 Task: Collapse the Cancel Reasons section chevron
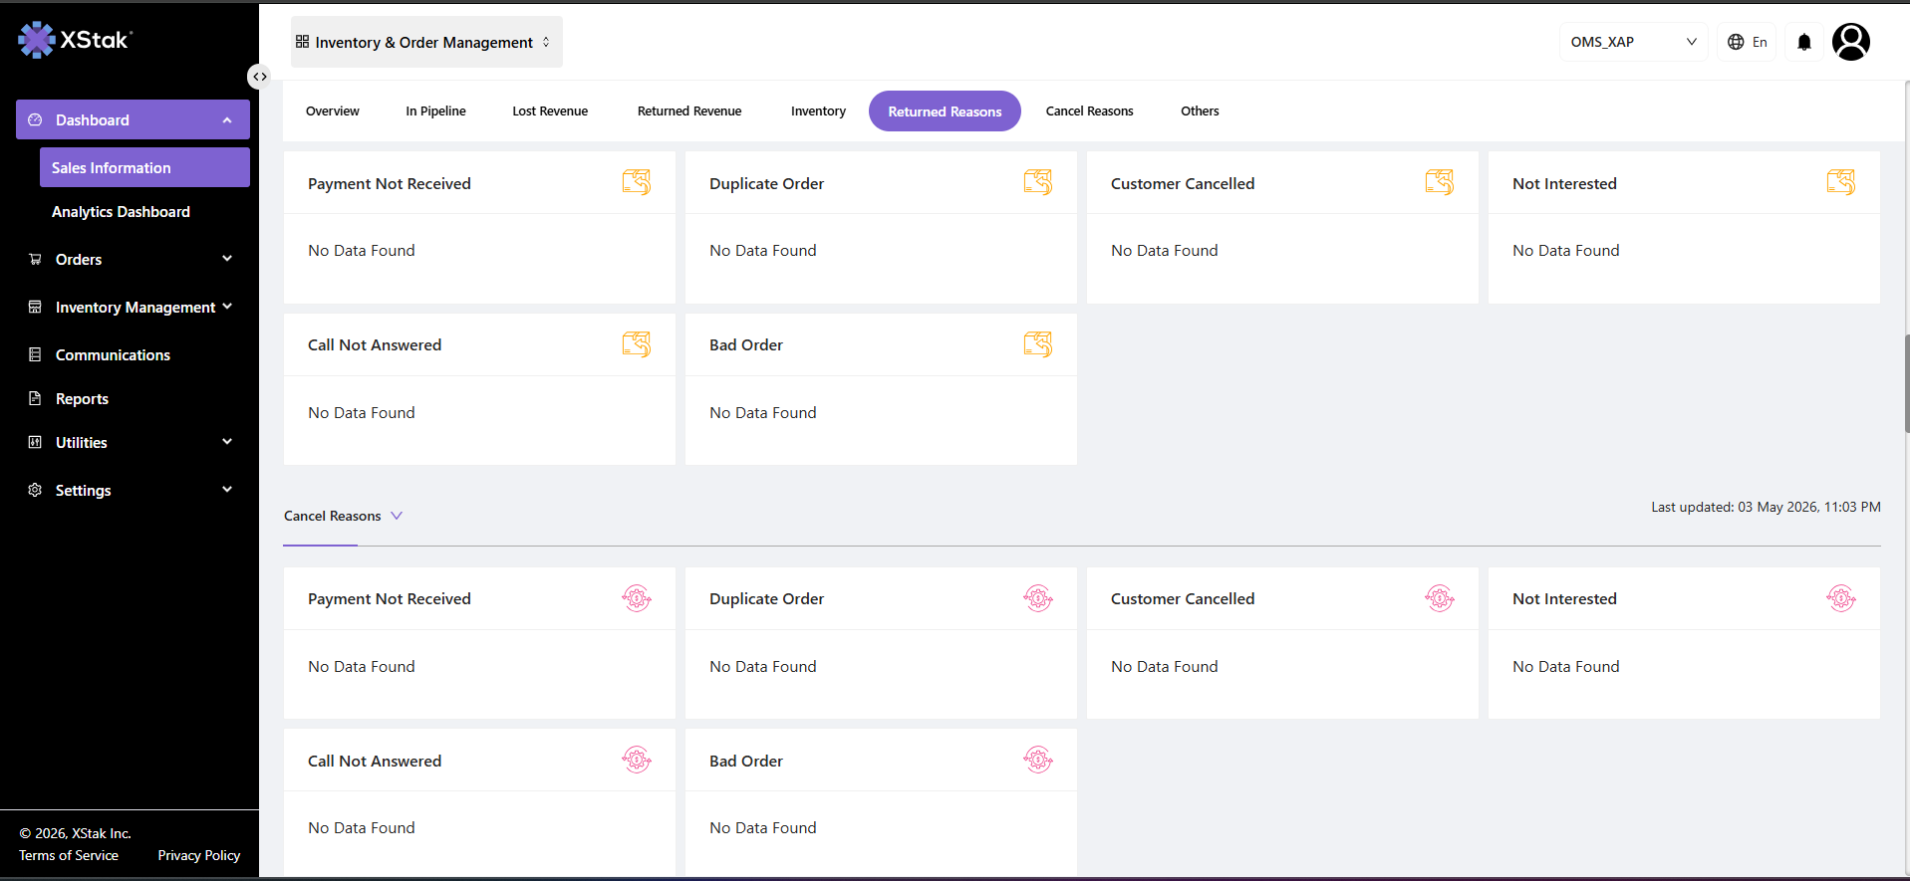[x=397, y=516]
